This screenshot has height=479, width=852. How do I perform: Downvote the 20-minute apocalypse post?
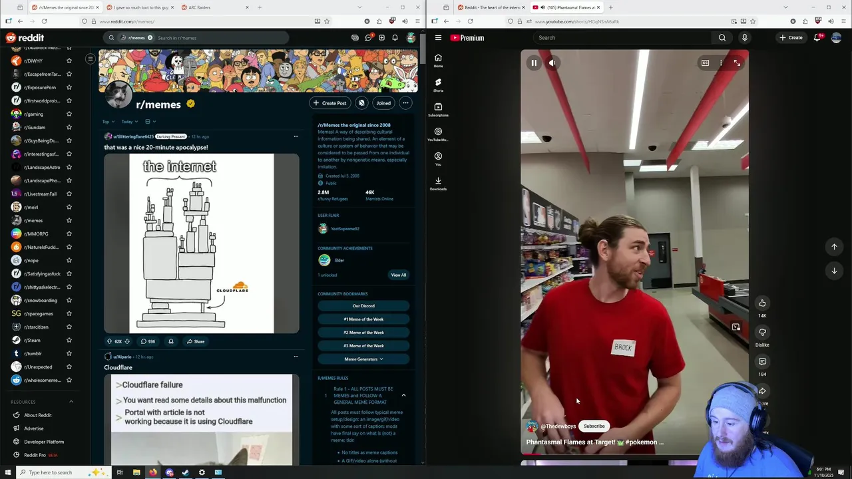pyautogui.click(x=127, y=341)
